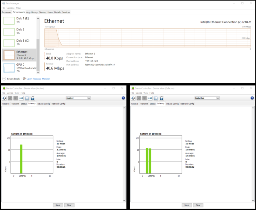
Task: Clear the Galactus latency histogram
Action: 198,205
